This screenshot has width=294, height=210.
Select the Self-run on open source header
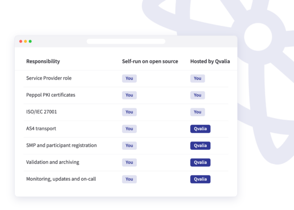pyautogui.click(x=150, y=61)
